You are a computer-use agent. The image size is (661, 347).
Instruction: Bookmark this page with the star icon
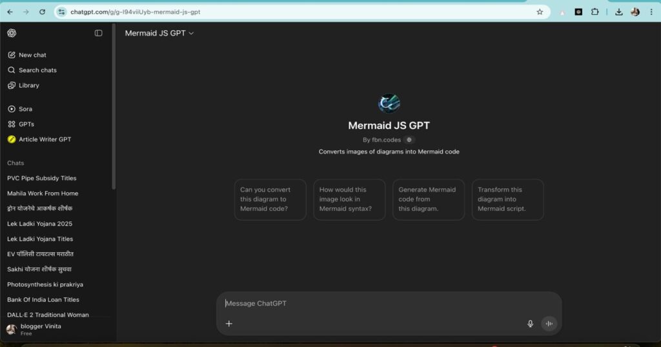(x=540, y=12)
